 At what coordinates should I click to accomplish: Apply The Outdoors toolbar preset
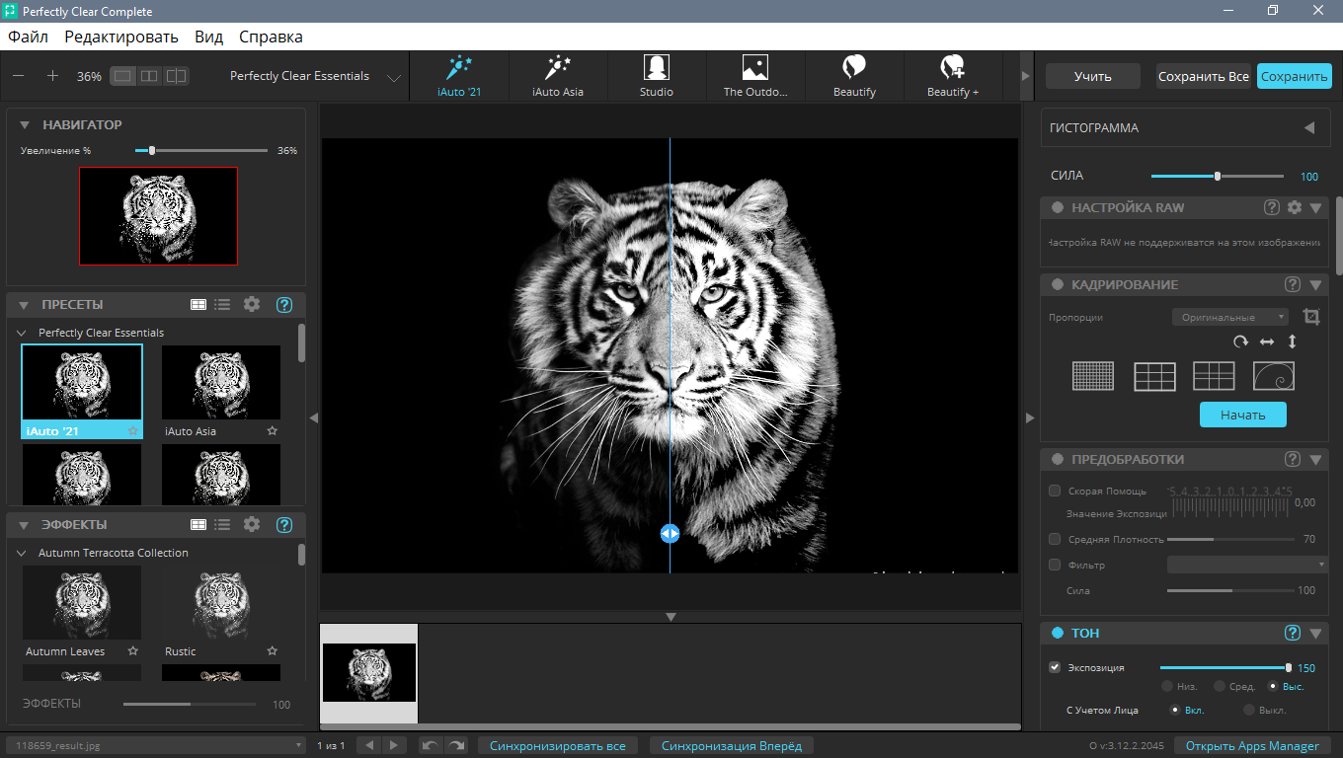755,76
